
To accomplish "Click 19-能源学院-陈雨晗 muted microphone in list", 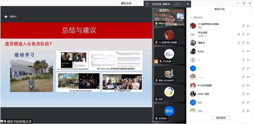I will (x=243, y=26).
